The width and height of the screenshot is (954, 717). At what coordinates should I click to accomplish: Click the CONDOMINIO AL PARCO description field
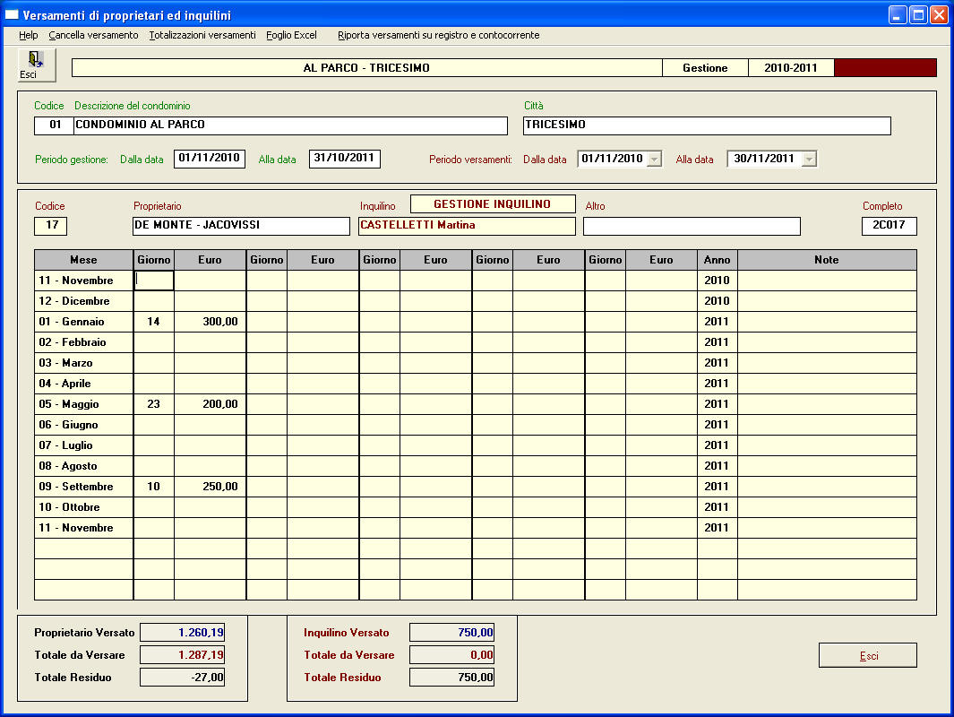291,125
